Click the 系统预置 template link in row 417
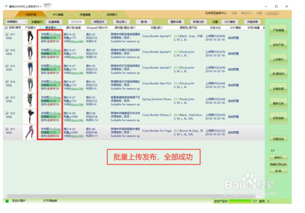Viewport: 305px width, 213px height. pos(233,38)
